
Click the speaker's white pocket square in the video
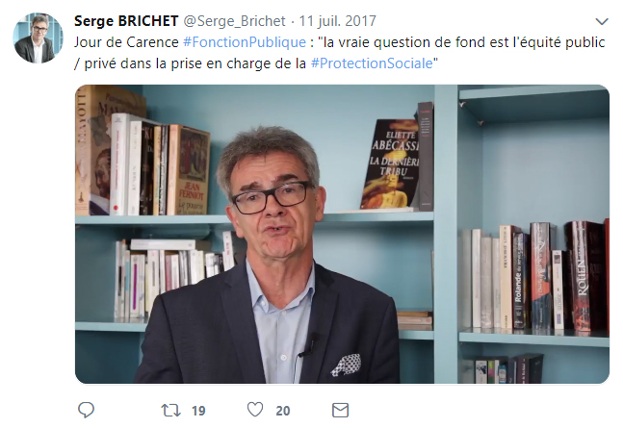(346, 365)
